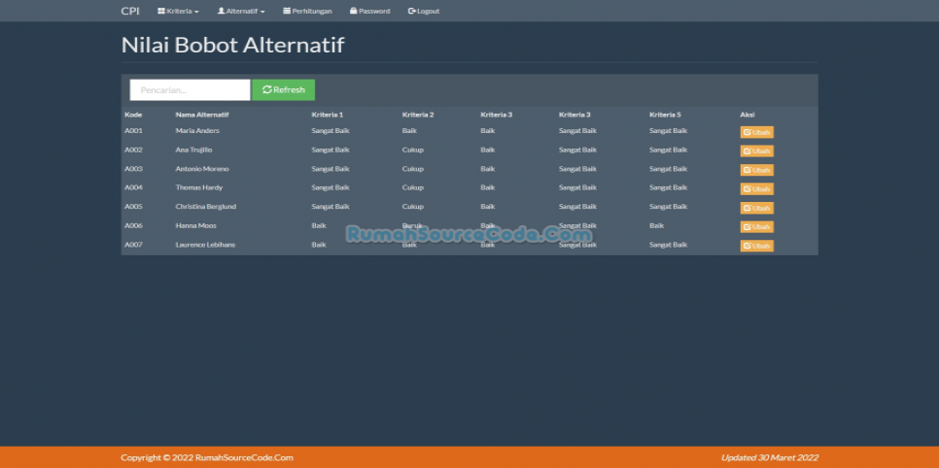Open the Alternatif dropdown menu
The image size is (939, 468).
click(x=241, y=11)
